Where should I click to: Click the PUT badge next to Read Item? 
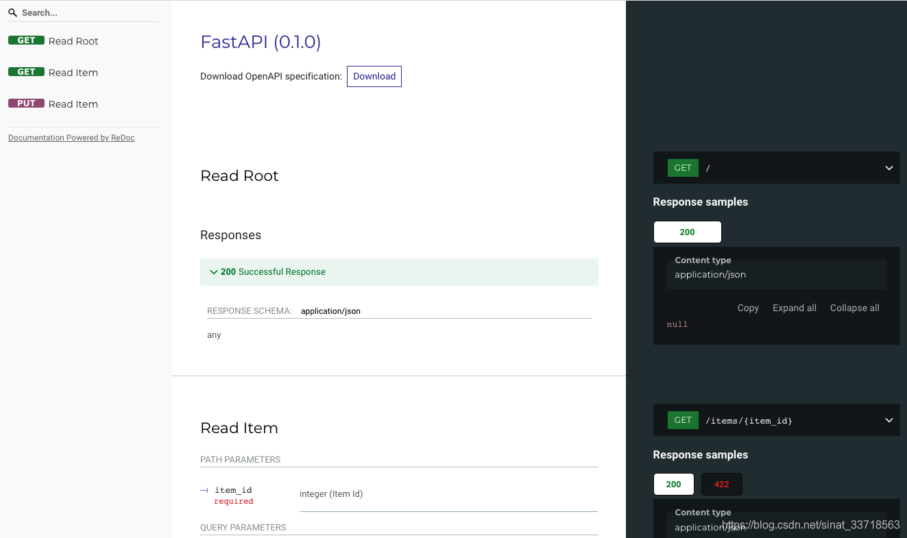26,103
